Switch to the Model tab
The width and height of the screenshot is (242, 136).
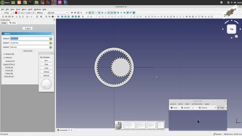tap(4, 23)
